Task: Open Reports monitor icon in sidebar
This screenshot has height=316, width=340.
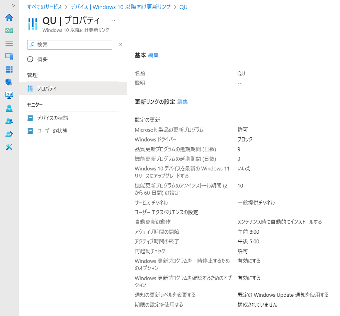Action: [x=9, y=95]
